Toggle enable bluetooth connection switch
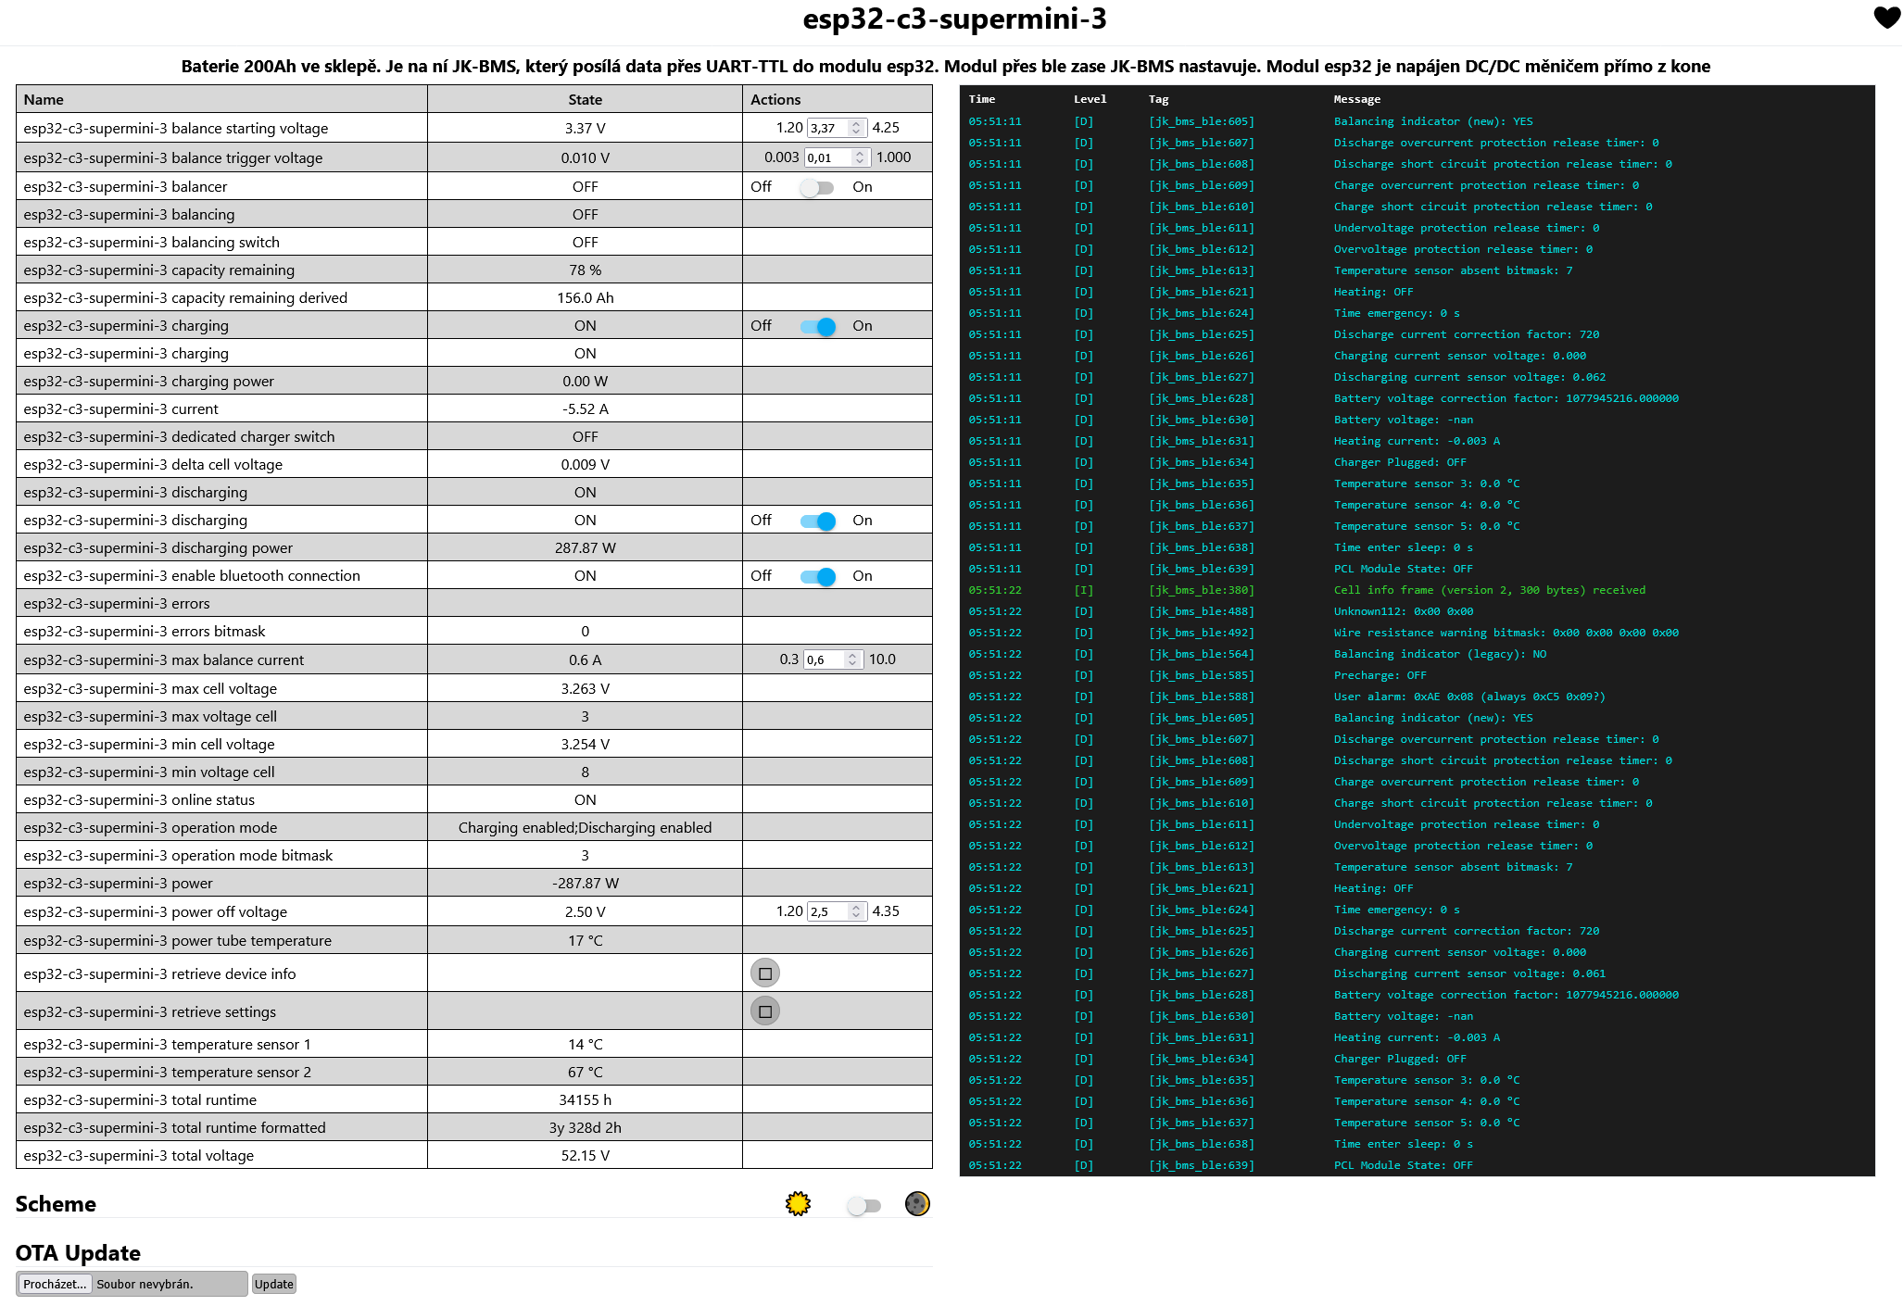Viewport: 1903px width, 1306px height. click(x=818, y=576)
